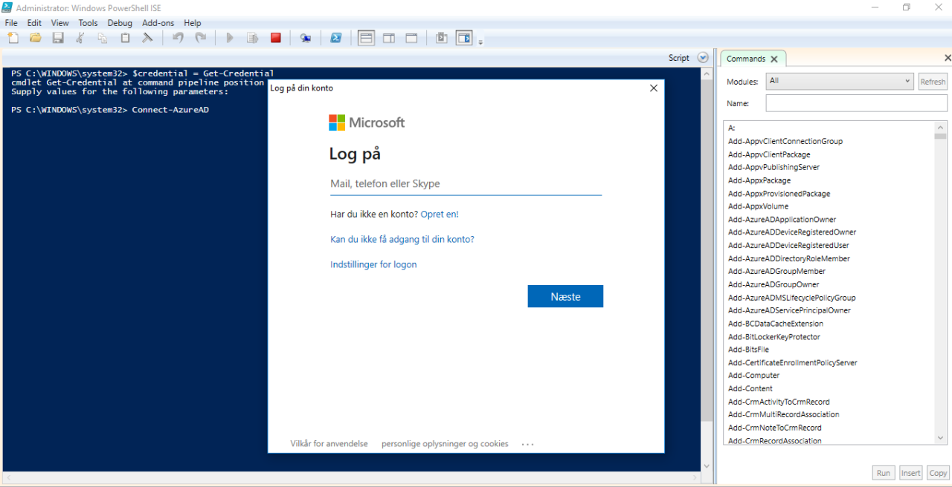Click Vilkår for anvendelse footer link
This screenshot has height=487, width=952.
click(329, 444)
